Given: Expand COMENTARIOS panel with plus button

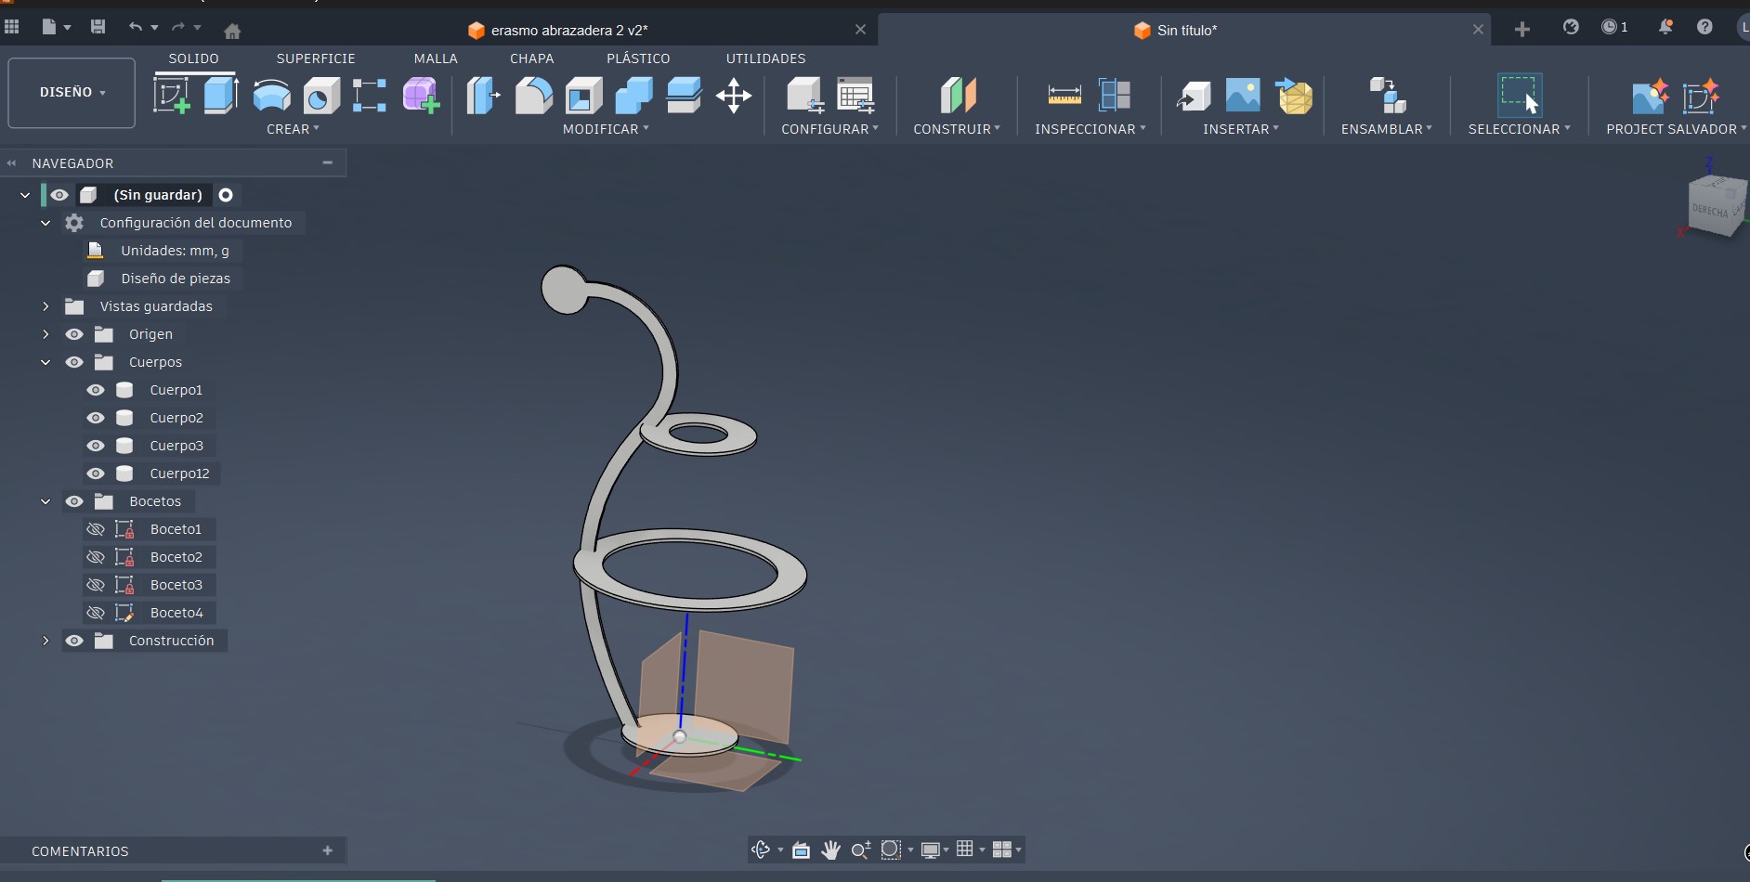Looking at the screenshot, I should [x=327, y=850].
